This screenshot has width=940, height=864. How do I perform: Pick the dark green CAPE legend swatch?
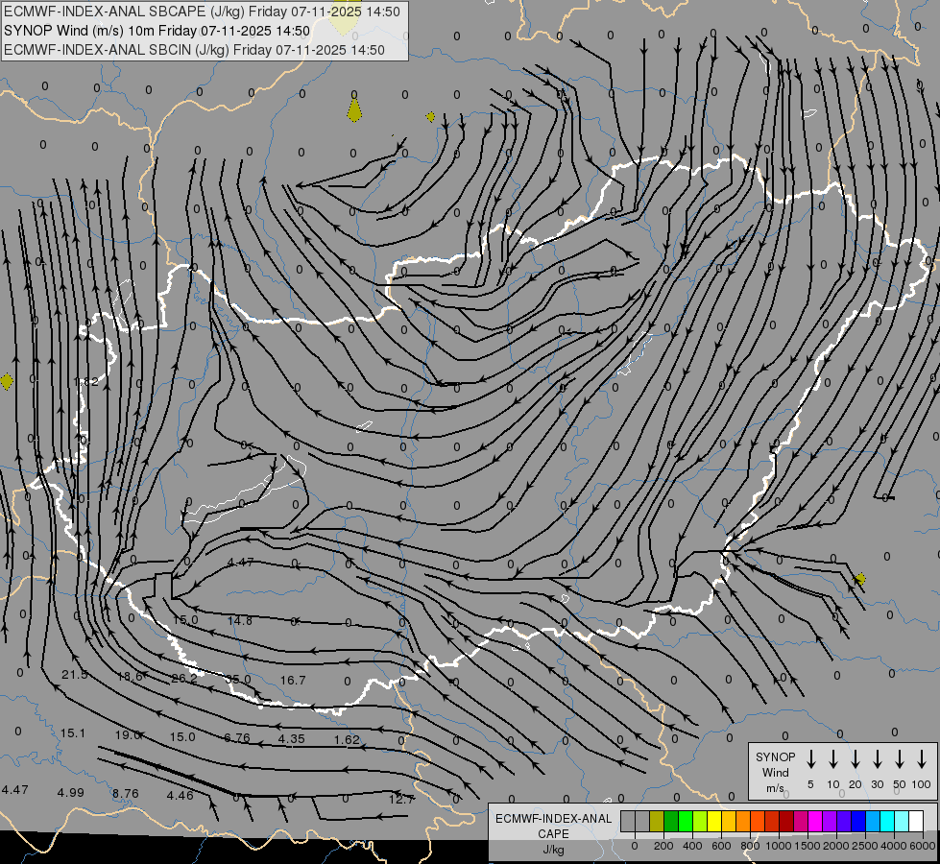coord(671,821)
